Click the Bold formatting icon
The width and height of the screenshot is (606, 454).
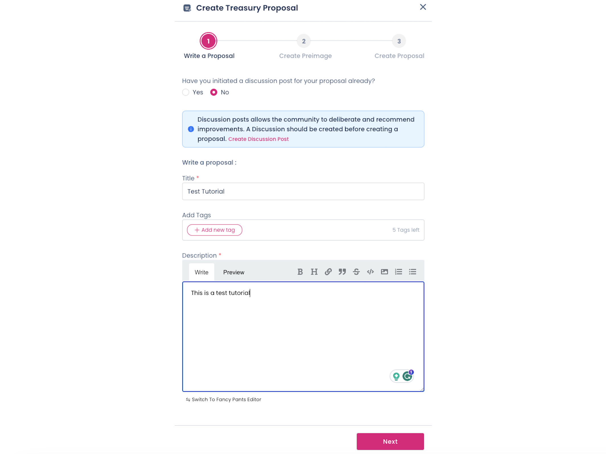[300, 272]
